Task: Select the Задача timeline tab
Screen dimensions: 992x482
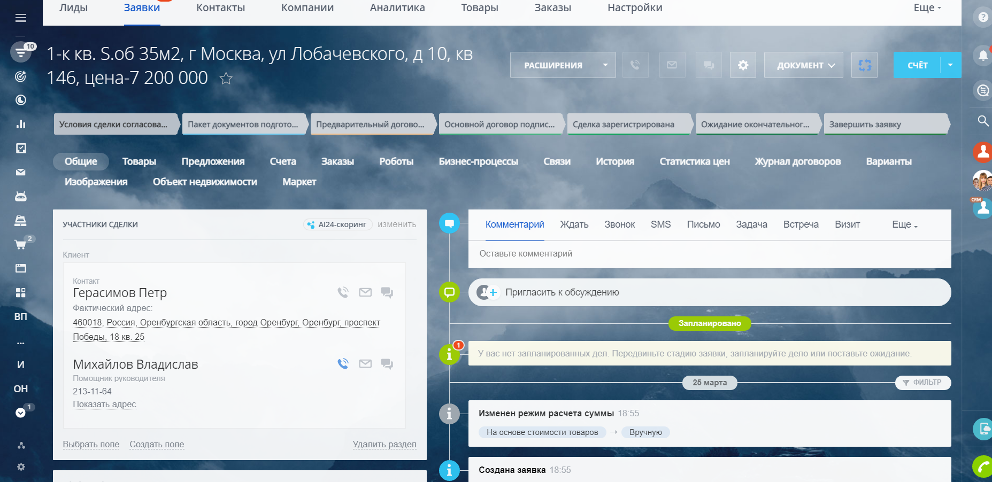Action: [x=751, y=225]
